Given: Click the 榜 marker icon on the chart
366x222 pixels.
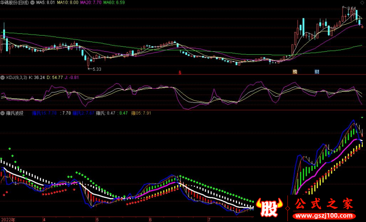Looking at the screenshot, I should pyautogui.click(x=295, y=72).
